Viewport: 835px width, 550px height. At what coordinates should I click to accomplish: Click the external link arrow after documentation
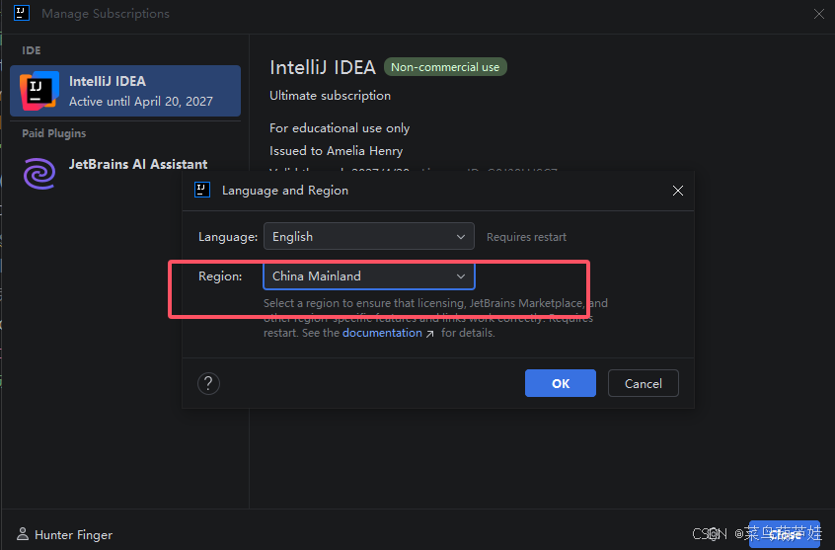pyautogui.click(x=429, y=334)
